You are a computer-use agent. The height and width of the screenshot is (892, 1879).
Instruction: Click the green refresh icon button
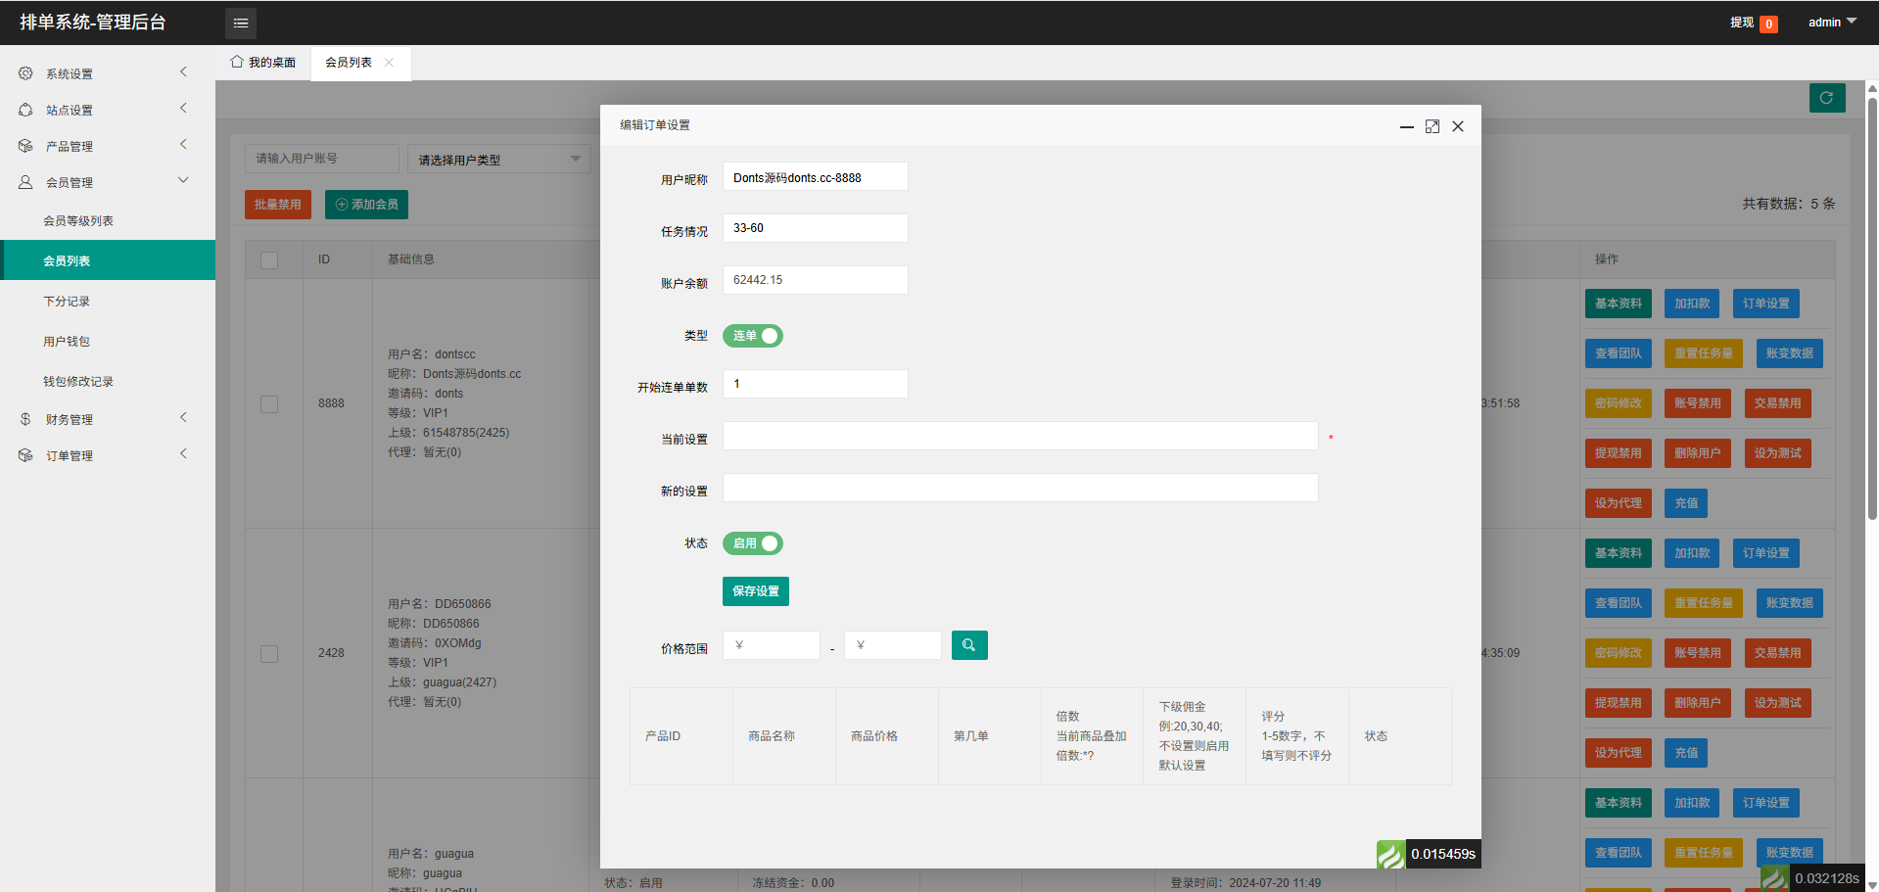tap(1826, 98)
